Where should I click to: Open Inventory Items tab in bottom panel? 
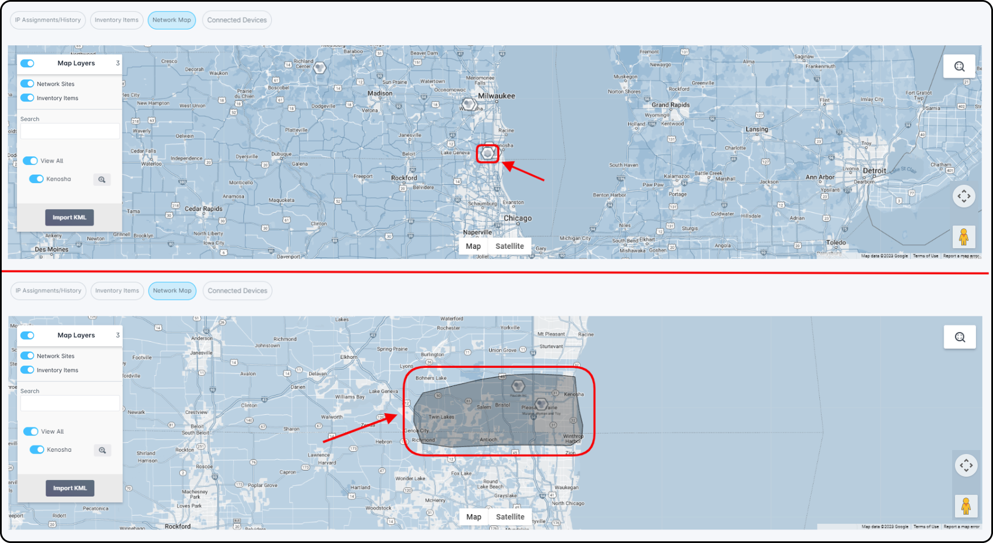(x=117, y=291)
